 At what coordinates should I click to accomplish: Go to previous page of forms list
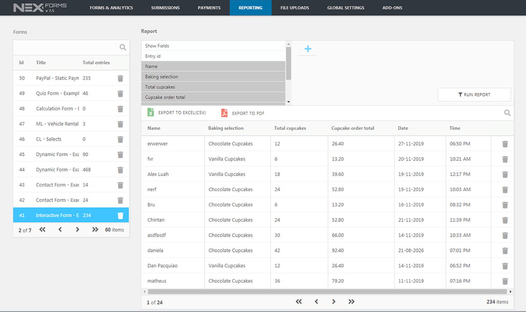(60, 230)
